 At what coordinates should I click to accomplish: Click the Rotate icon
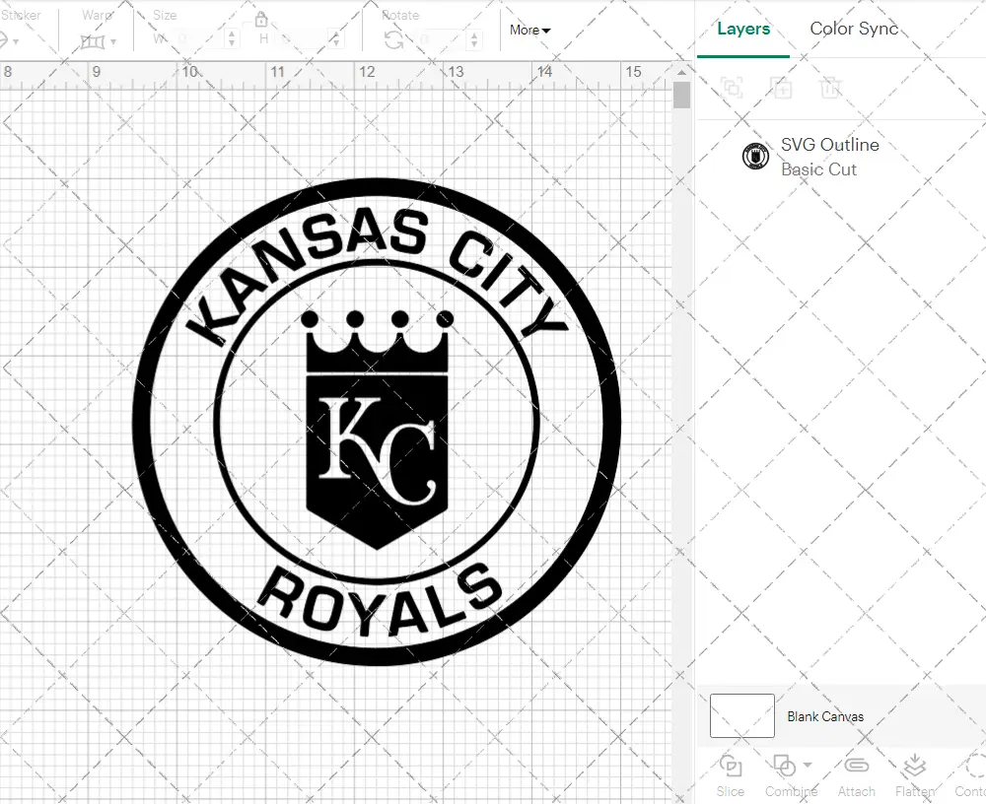[x=394, y=40]
